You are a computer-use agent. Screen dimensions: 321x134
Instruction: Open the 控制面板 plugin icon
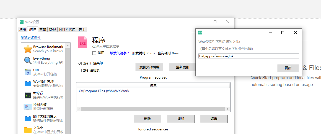(x=28, y=107)
